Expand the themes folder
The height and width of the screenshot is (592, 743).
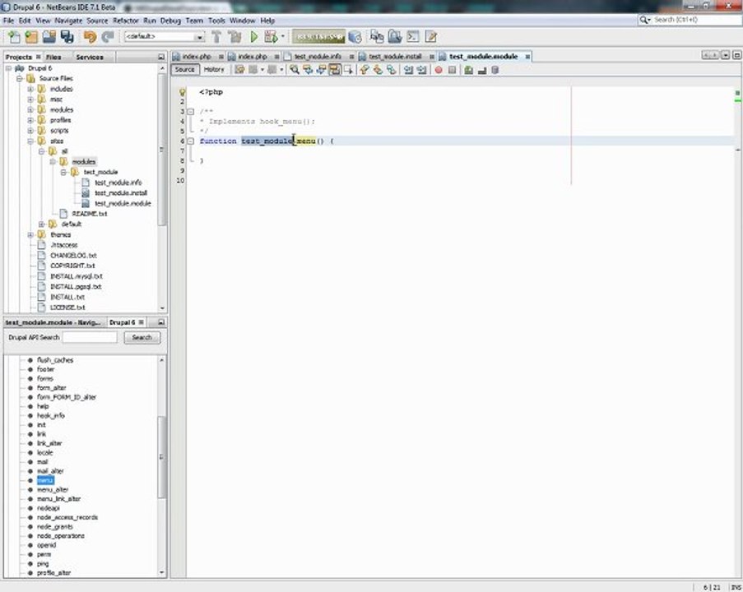pyautogui.click(x=30, y=235)
